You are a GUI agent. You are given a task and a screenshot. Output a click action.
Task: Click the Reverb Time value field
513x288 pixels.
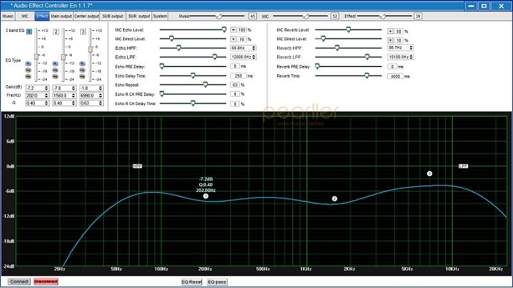tap(395, 76)
